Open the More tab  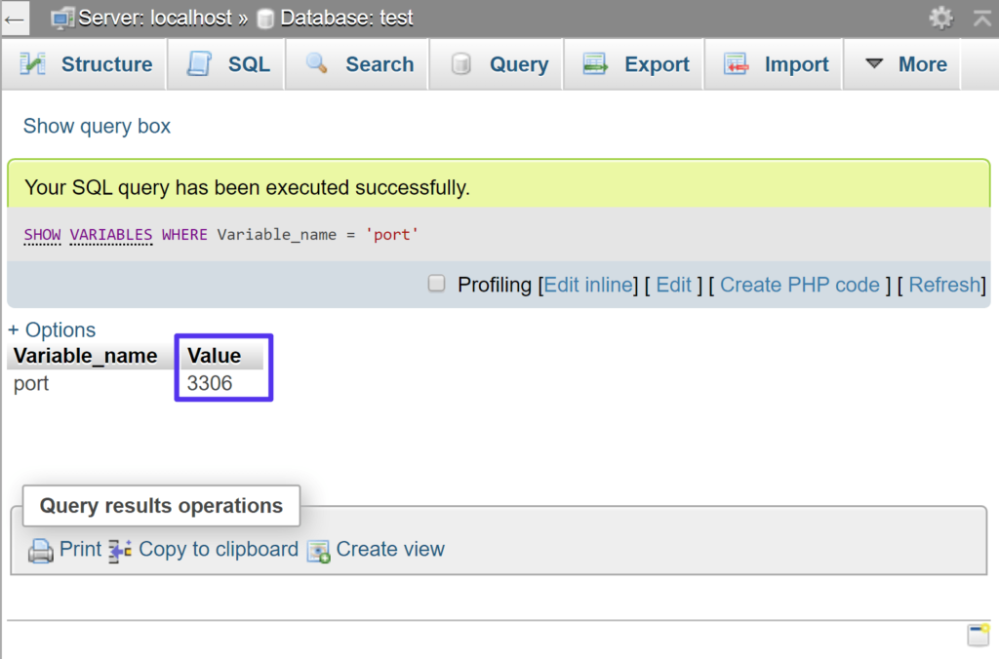[x=925, y=64]
